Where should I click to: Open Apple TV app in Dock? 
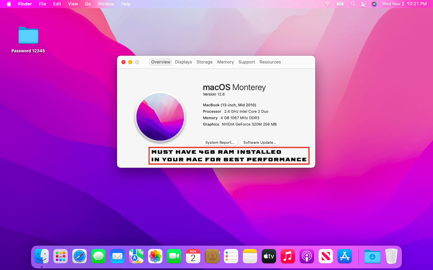(269, 256)
